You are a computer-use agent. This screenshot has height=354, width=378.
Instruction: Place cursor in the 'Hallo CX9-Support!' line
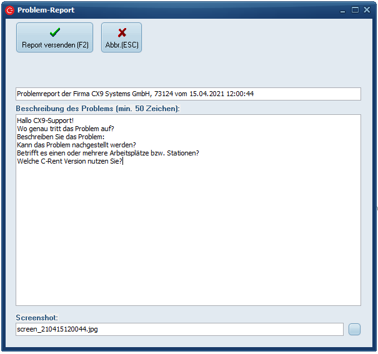coord(46,120)
